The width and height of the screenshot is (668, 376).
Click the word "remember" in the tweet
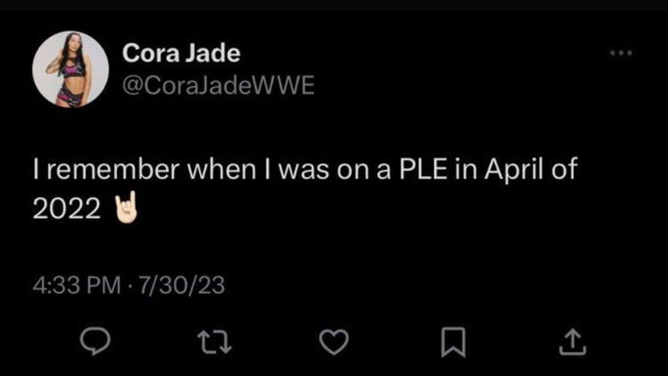(x=113, y=170)
